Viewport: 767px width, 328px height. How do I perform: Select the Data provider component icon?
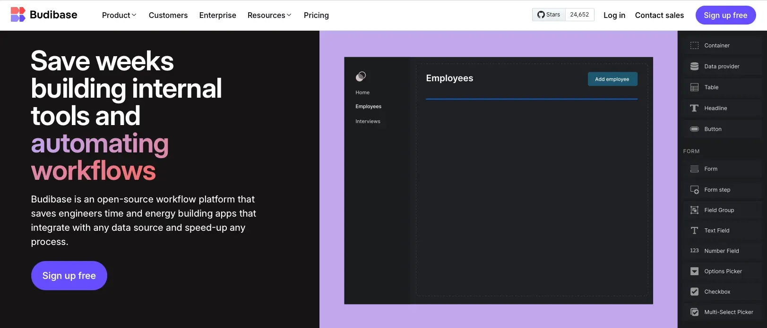coord(694,67)
